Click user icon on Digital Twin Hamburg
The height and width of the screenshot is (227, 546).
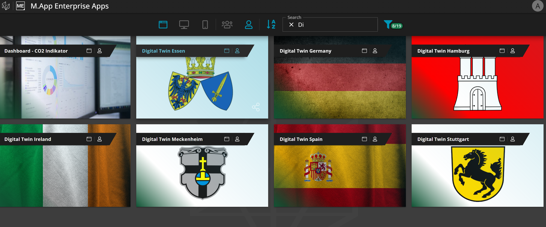click(x=513, y=51)
